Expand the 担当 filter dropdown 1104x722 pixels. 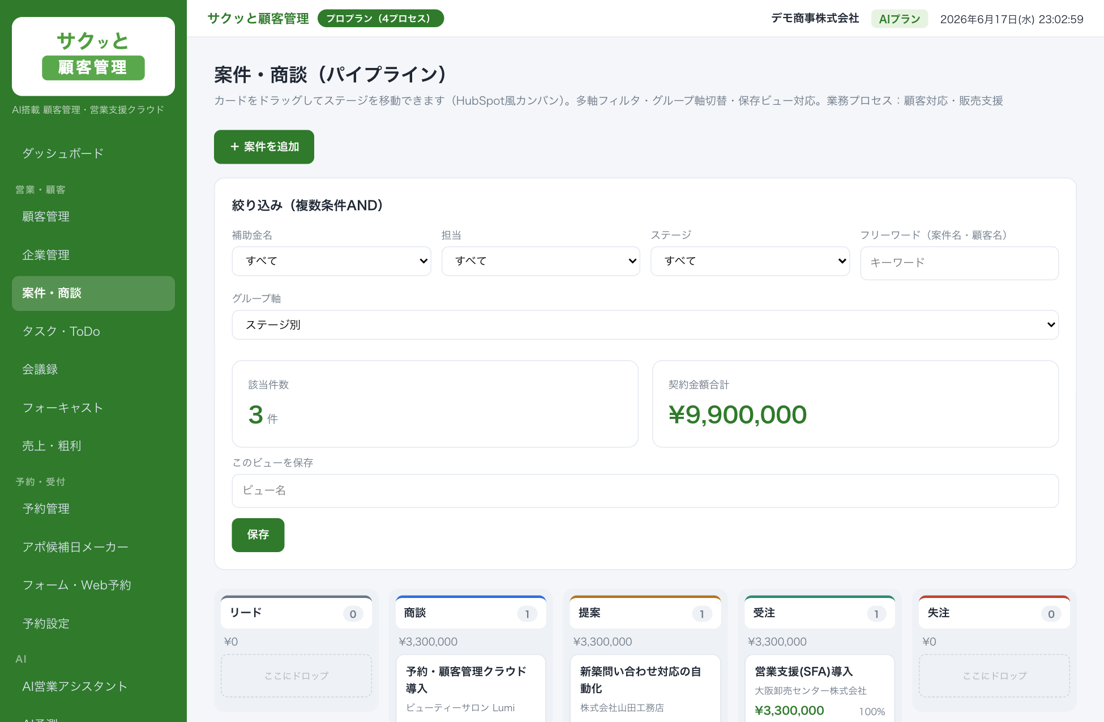click(x=541, y=261)
